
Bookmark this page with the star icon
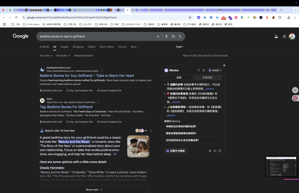[190, 17]
